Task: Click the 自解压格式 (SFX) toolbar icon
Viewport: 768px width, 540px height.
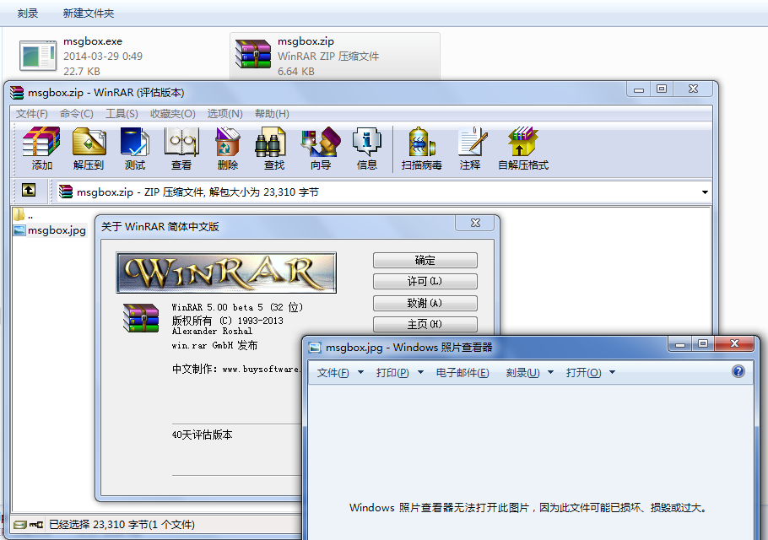Action: point(523,143)
